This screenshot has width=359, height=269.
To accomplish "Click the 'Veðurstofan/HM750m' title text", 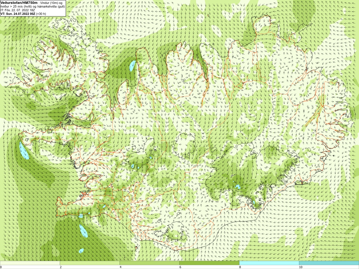I will click(19, 3).
